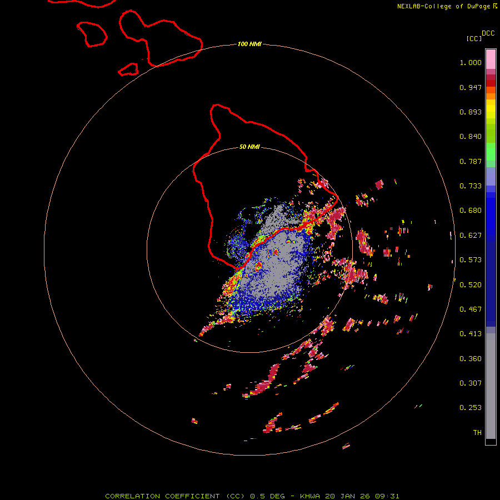Click the 0.893 scale value
This screenshot has width=500, height=500.
[471, 112]
